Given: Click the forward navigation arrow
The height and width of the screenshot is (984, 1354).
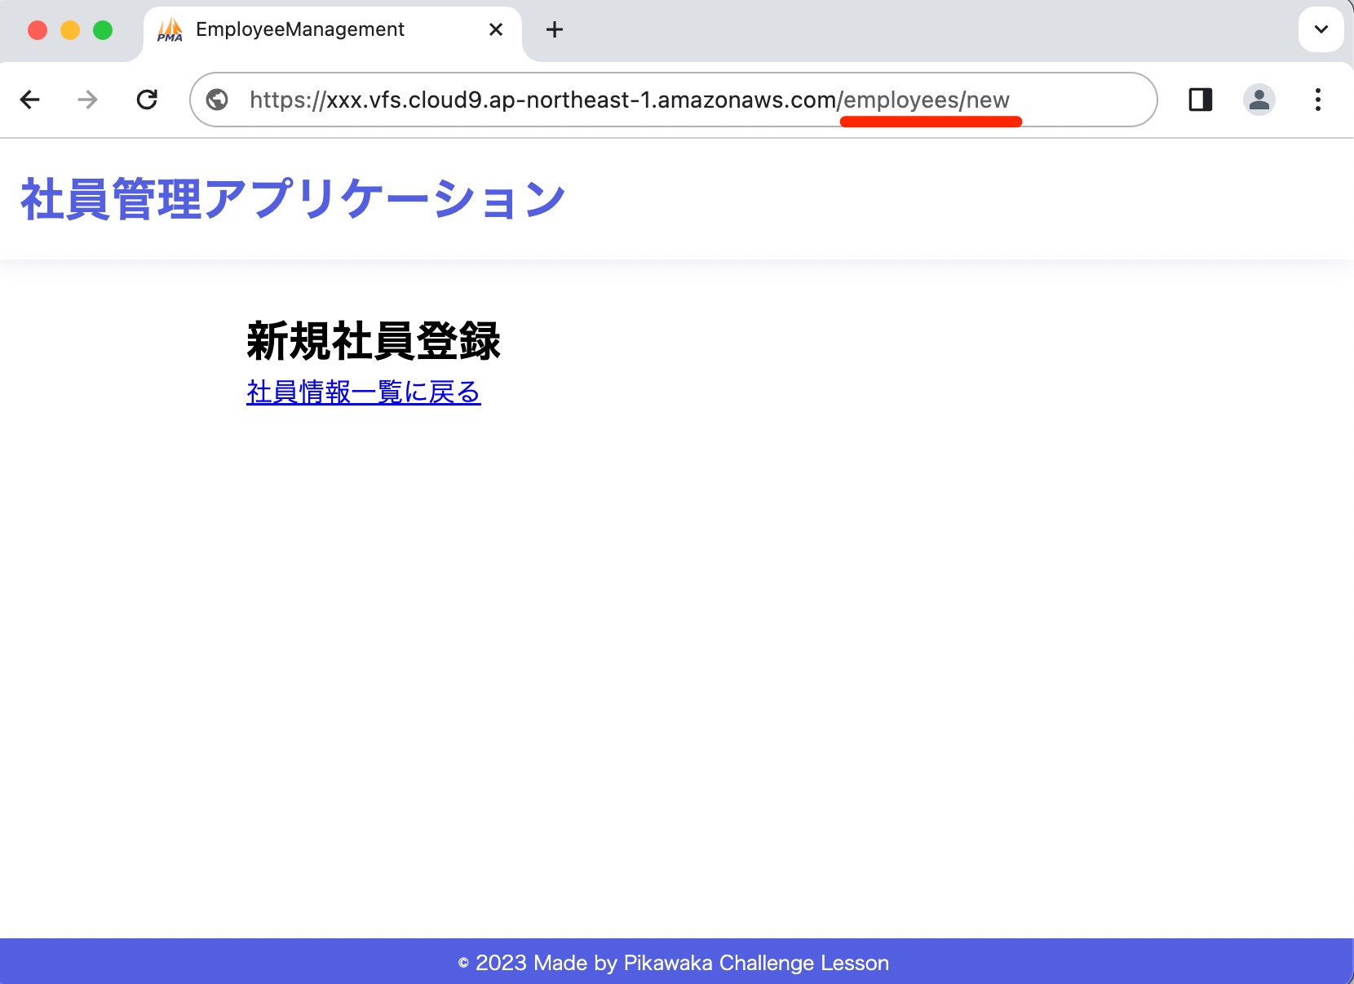Looking at the screenshot, I should tap(87, 100).
